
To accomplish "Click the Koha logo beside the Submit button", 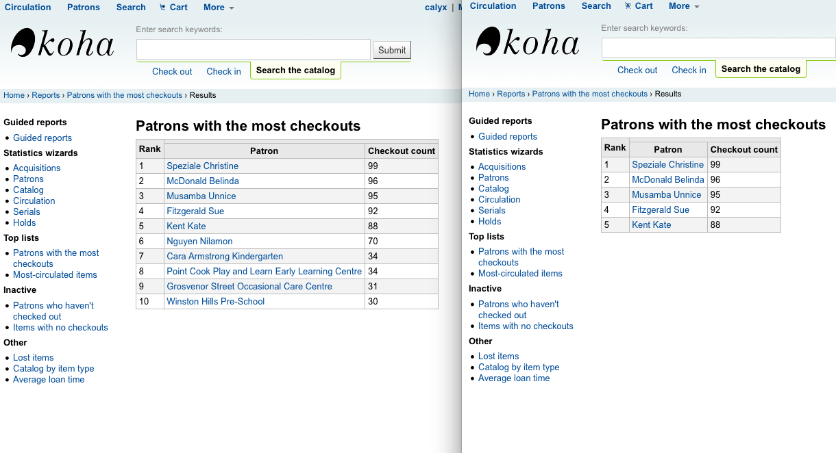I will coord(62,44).
